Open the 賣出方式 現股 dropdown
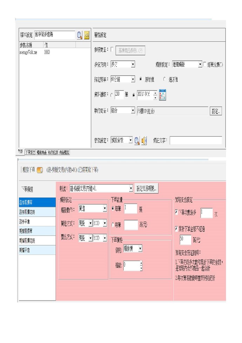 (x=85, y=238)
